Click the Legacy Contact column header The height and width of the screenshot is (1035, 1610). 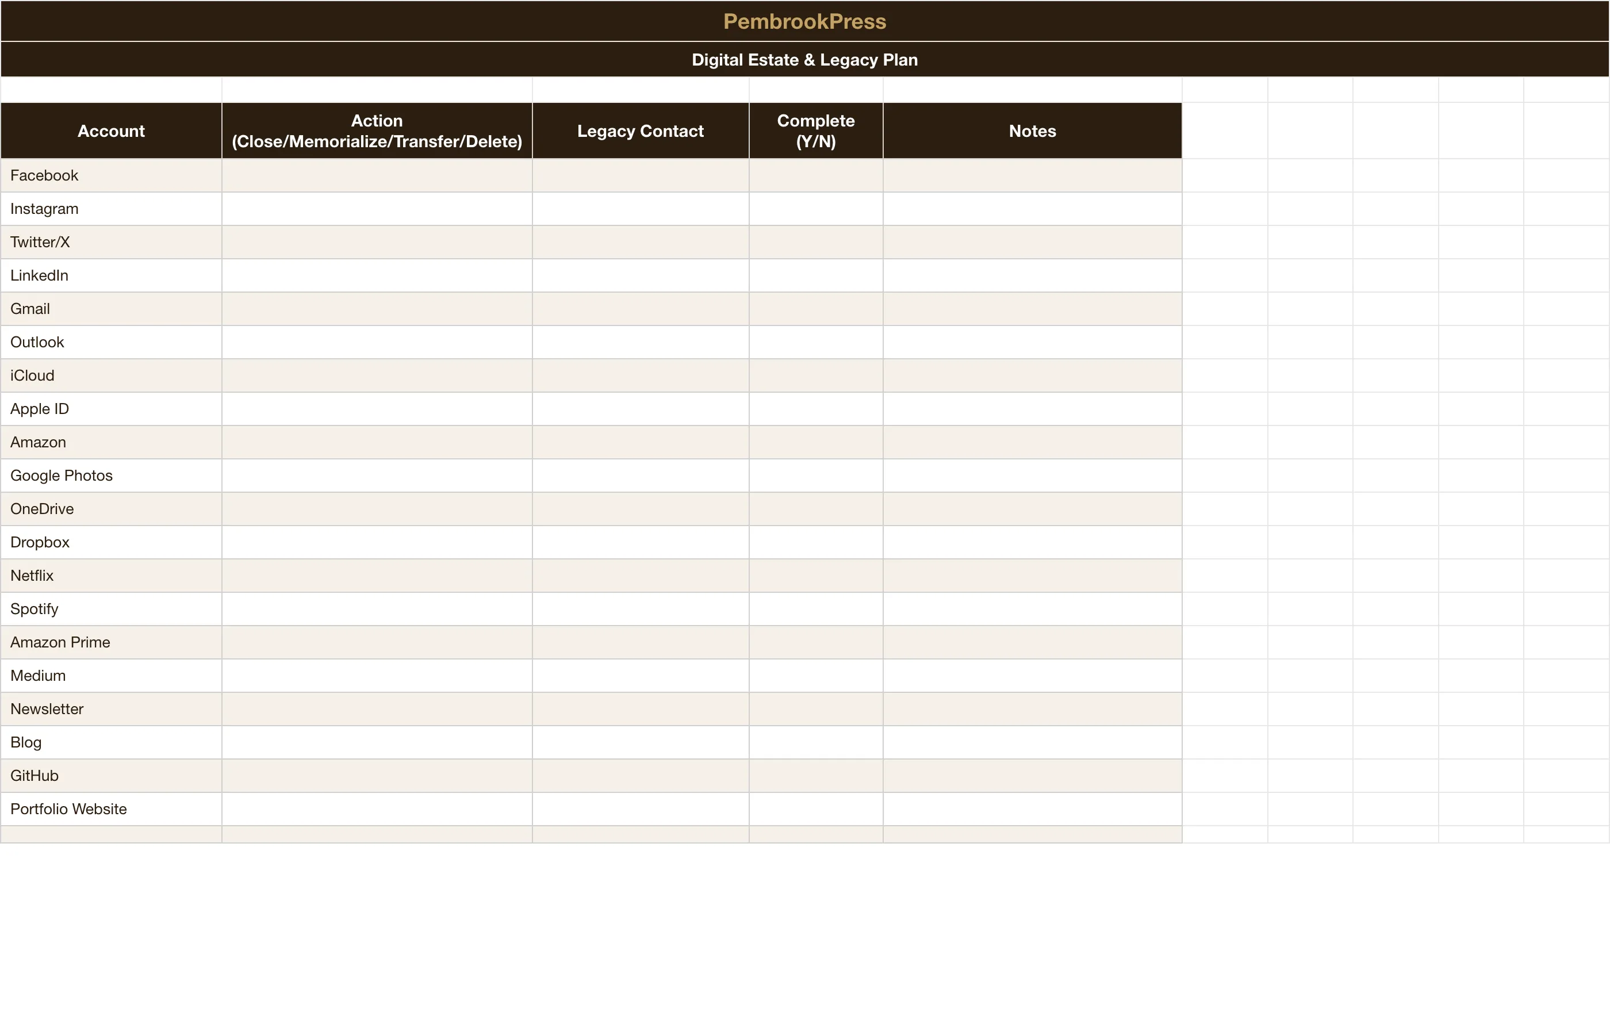tap(641, 131)
